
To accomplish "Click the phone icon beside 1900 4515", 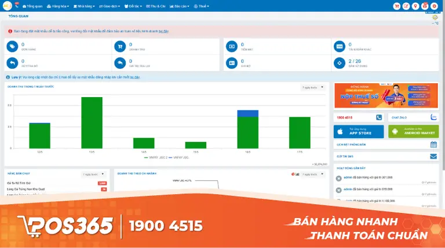I will [379, 117].
